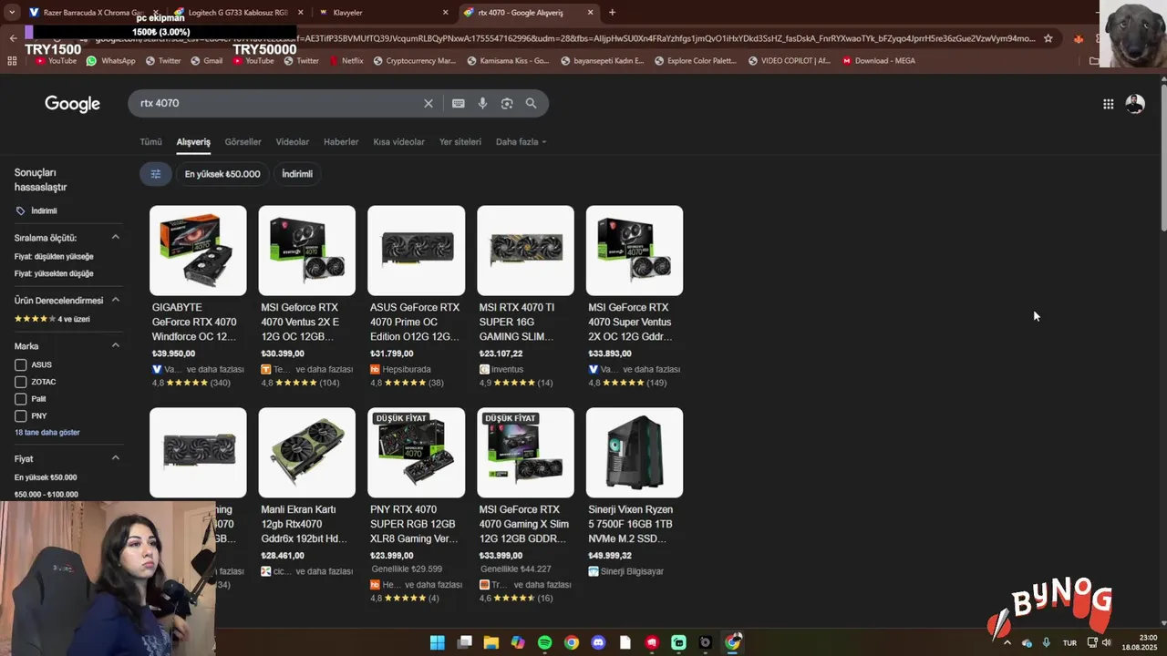Screen dimensions: 1167x656
Task: Filter by 4 ve üzeri star rating
Action: tap(52, 319)
